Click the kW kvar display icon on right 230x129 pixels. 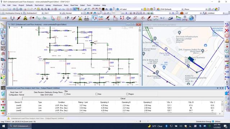(227, 66)
